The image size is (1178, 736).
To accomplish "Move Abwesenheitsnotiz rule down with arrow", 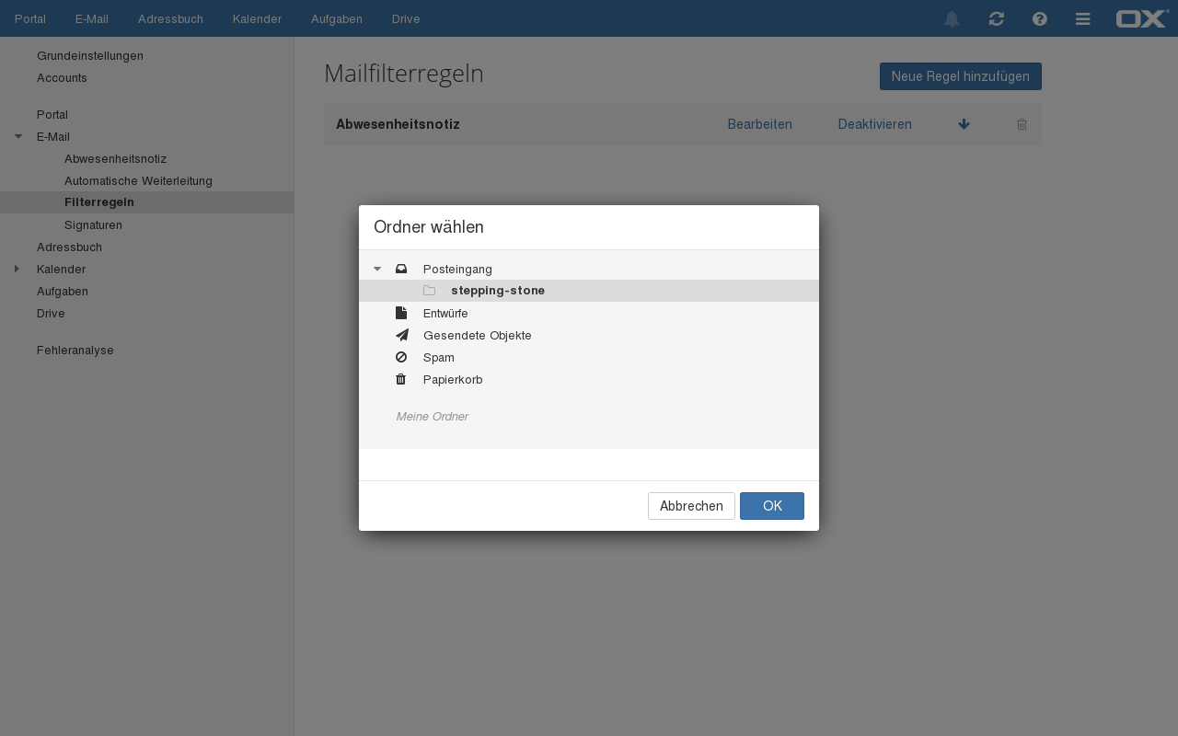I will point(964,124).
